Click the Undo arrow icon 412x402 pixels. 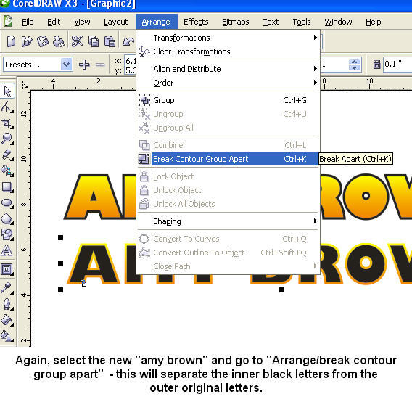[128, 41]
